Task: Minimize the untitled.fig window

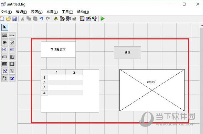Action: (x=171, y=4)
